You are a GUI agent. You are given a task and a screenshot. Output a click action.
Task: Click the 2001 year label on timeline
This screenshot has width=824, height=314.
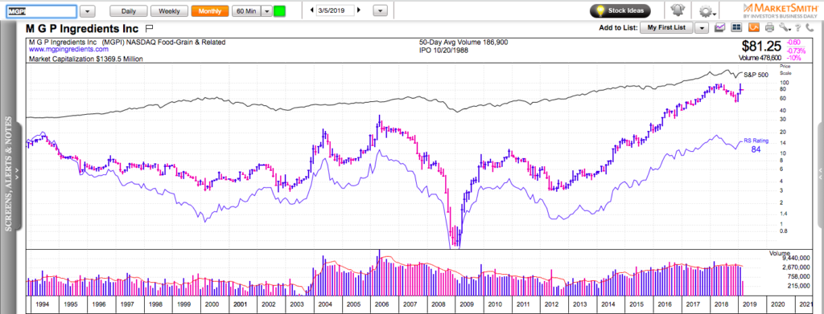coord(239,304)
